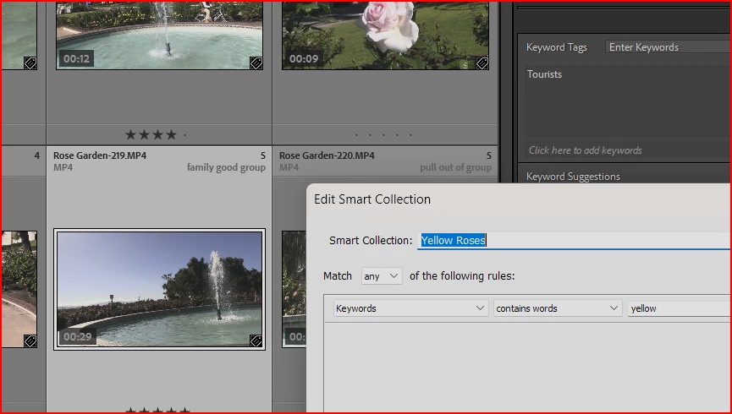Click keyword badge on 00:12 fountain video
Viewport: 732px width, 414px height.
[x=256, y=63]
